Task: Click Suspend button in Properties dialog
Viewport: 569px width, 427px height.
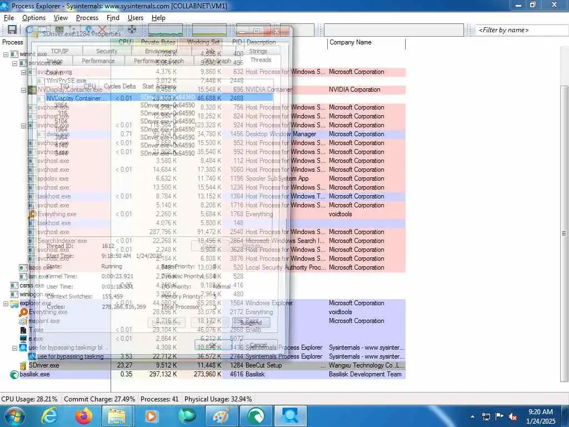Action: pos(251,322)
